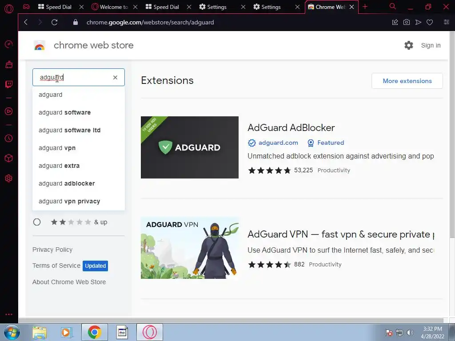Open Twitch sidebar icon
The width and height of the screenshot is (455, 341).
click(x=9, y=84)
